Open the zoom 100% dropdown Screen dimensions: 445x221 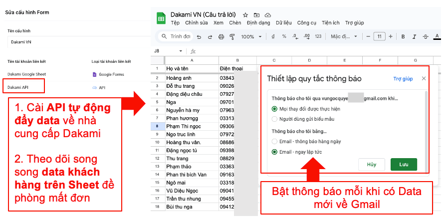pyautogui.click(x=251, y=36)
